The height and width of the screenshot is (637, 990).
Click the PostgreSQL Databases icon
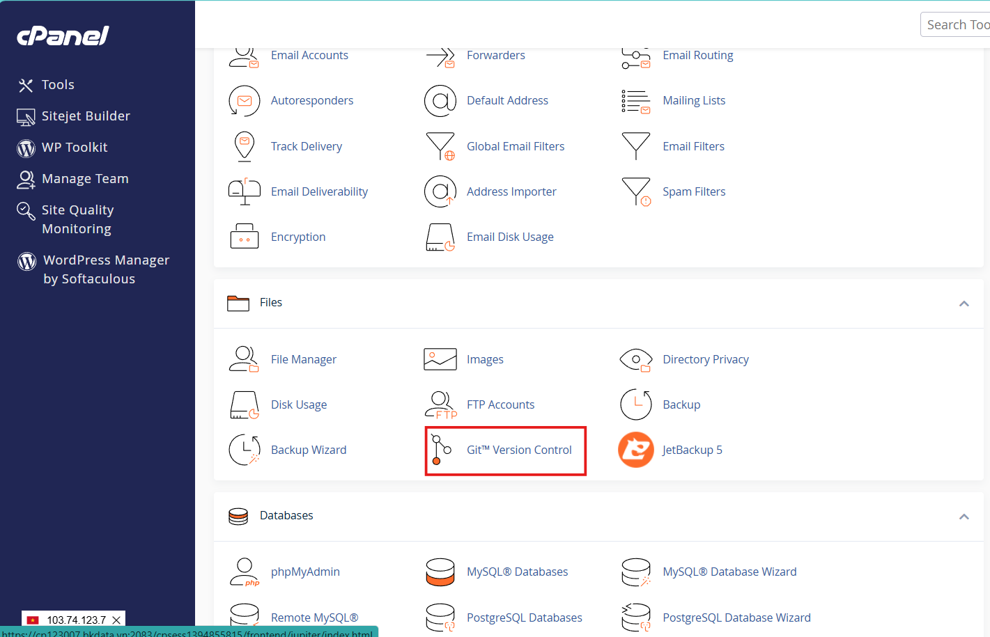tap(440, 618)
